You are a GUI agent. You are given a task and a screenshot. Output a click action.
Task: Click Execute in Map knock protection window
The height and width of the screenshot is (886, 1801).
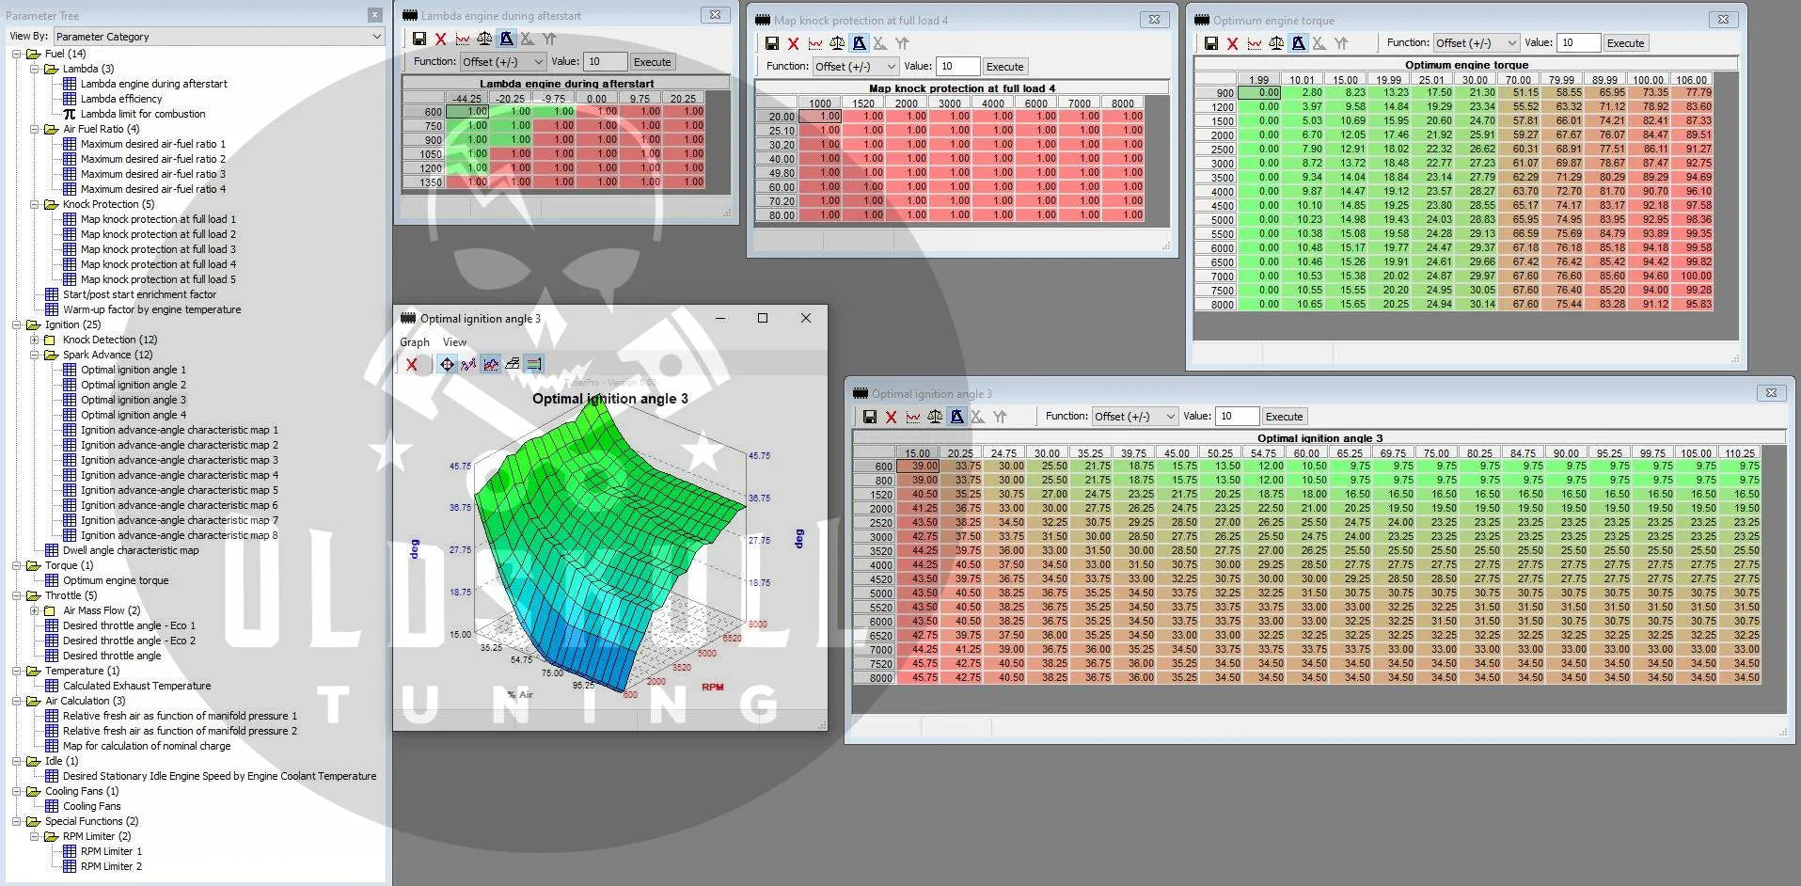coord(1004,67)
